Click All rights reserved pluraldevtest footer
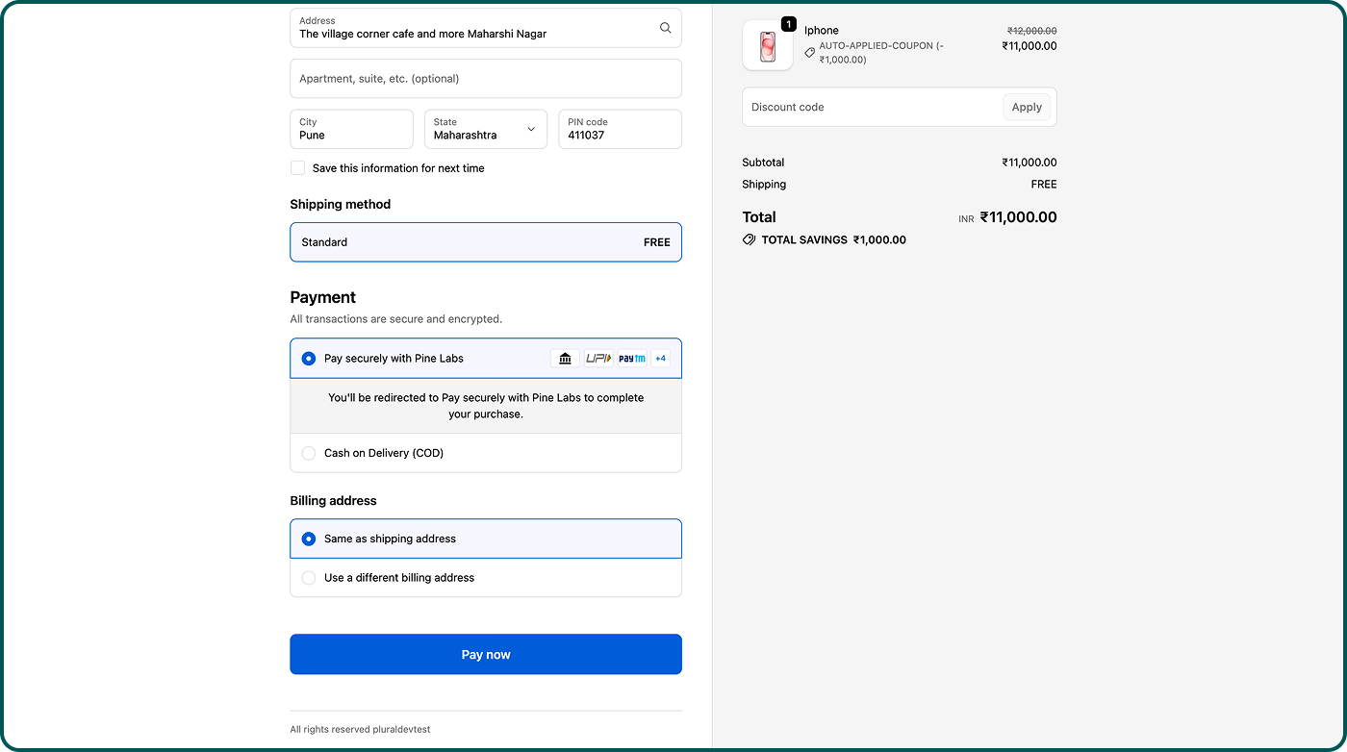The width and height of the screenshot is (1347, 752). (360, 730)
